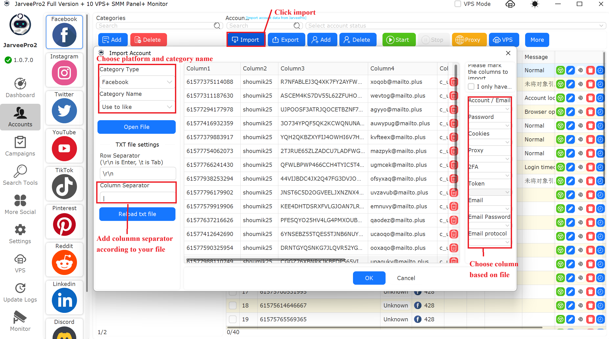
Task: Click the green Start button
Action: click(x=399, y=40)
